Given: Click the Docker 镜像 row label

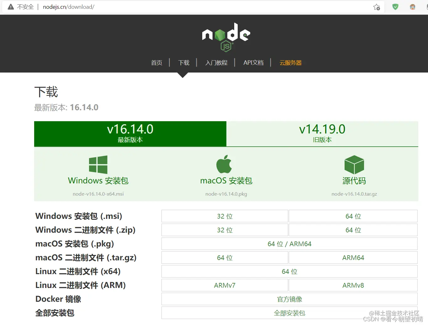Looking at the screenshot, I should tap(58, 299).
